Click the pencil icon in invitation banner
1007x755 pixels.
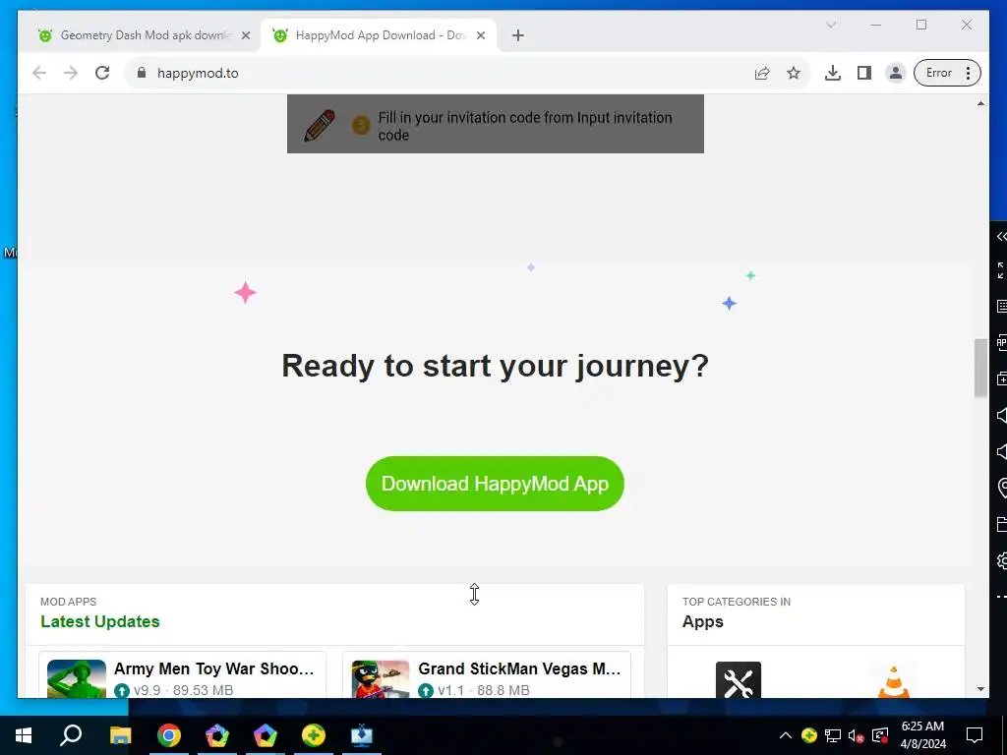[x=320, y=125]
